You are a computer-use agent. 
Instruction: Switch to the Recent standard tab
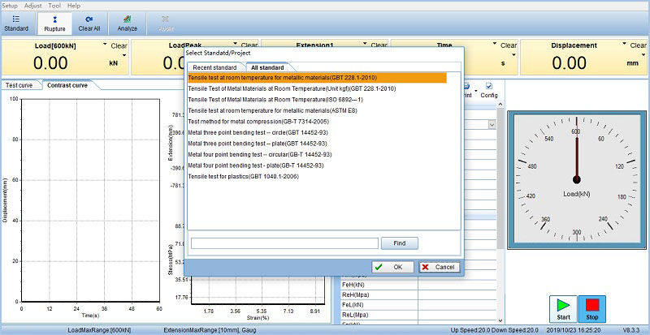(x=214, y=67)
